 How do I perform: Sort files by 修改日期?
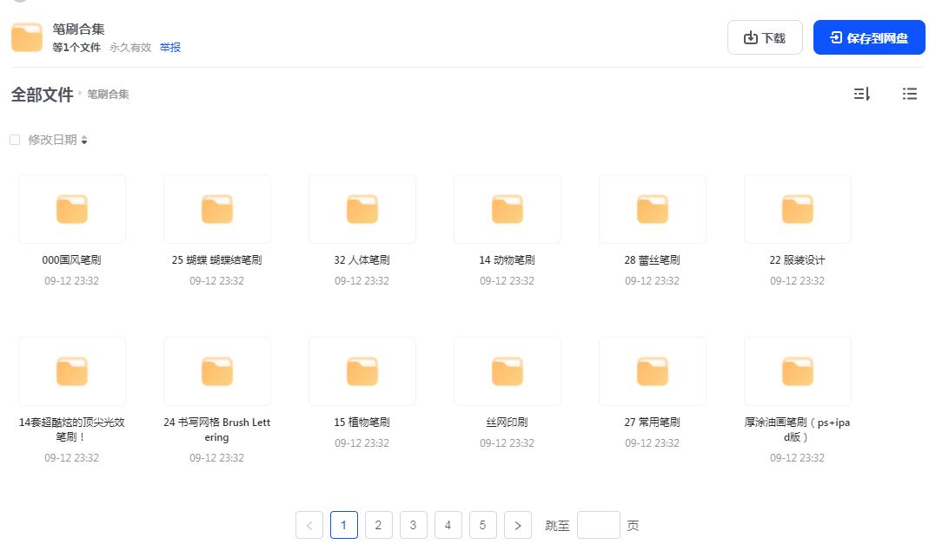tap(57, 140)
